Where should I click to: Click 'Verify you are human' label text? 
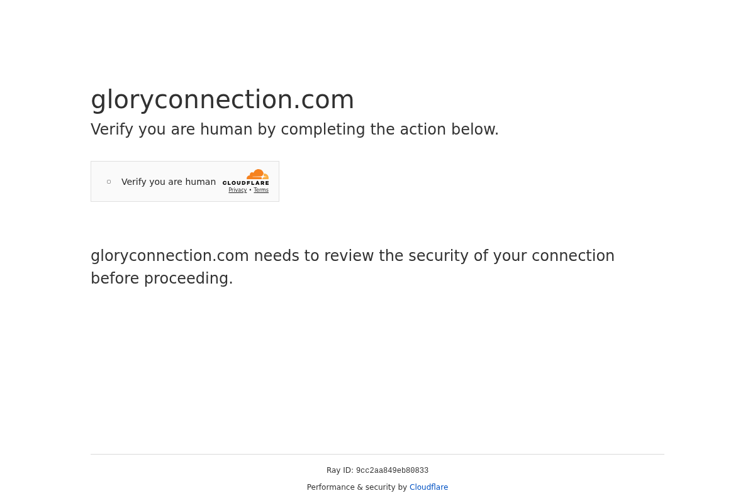pos(169,182)
